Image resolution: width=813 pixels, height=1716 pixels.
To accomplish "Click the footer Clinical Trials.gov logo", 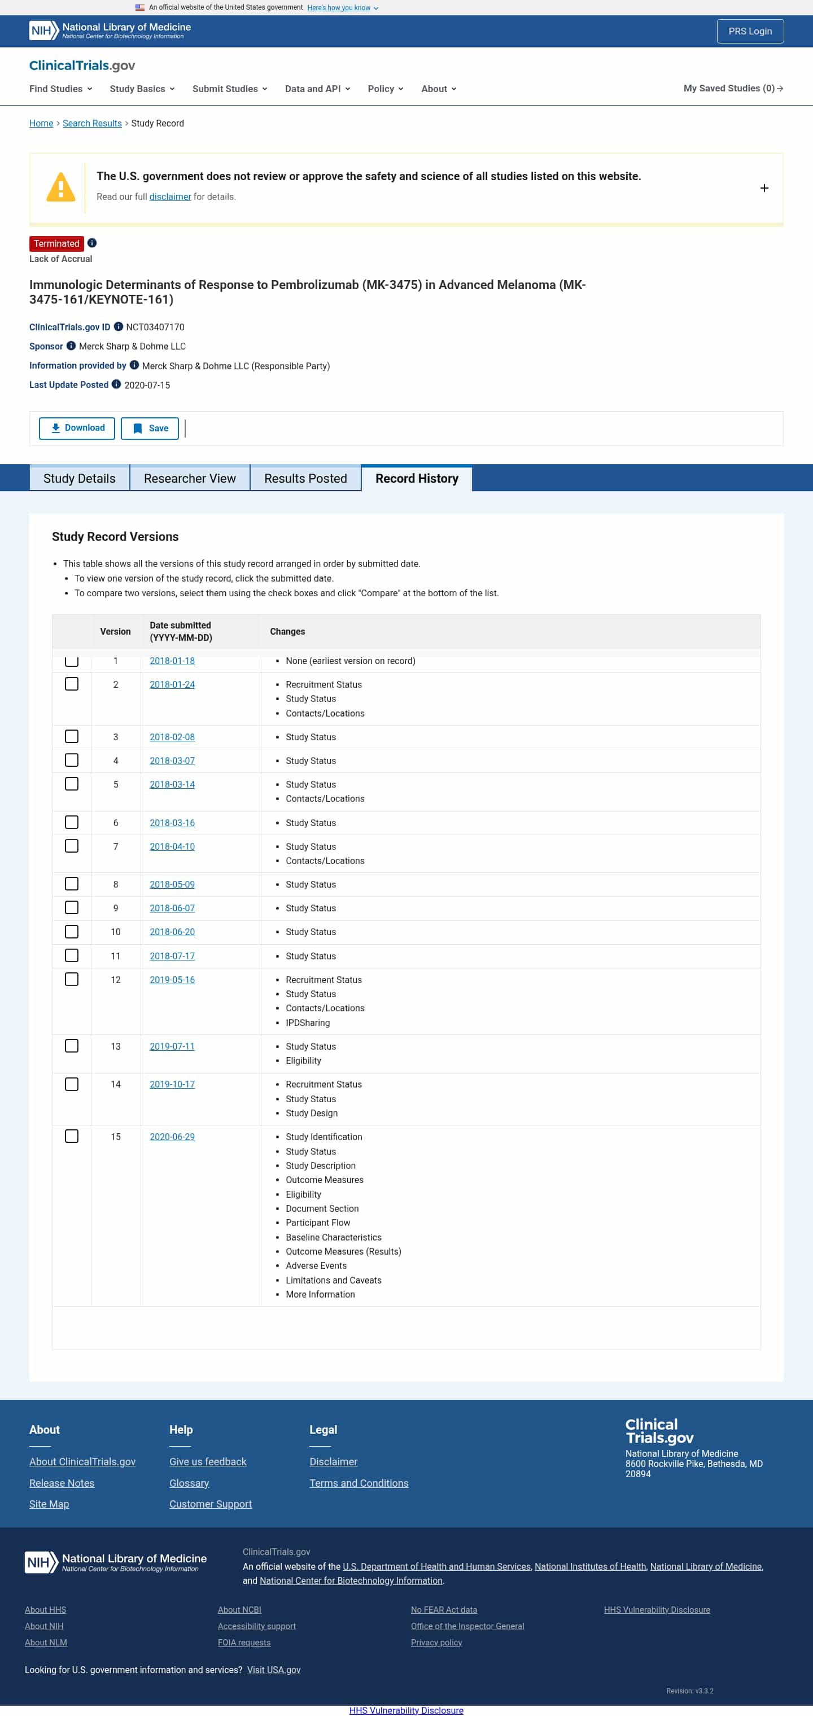I will tap(660, 1430).
